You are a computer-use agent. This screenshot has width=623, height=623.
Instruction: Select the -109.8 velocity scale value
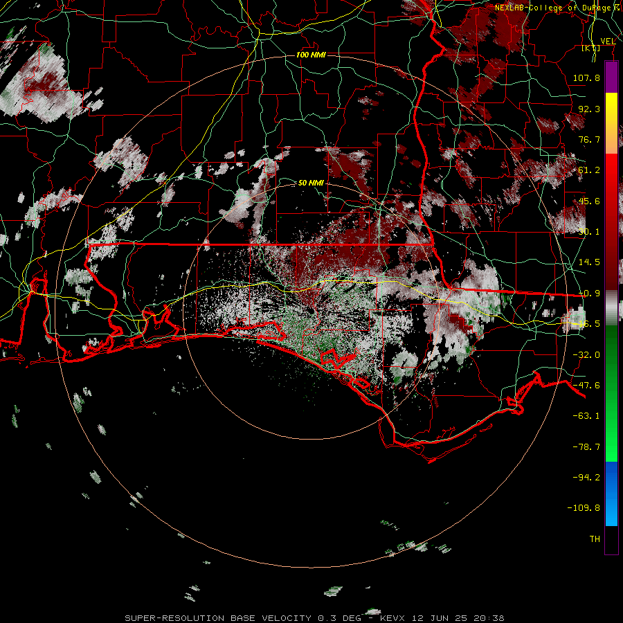584,508
